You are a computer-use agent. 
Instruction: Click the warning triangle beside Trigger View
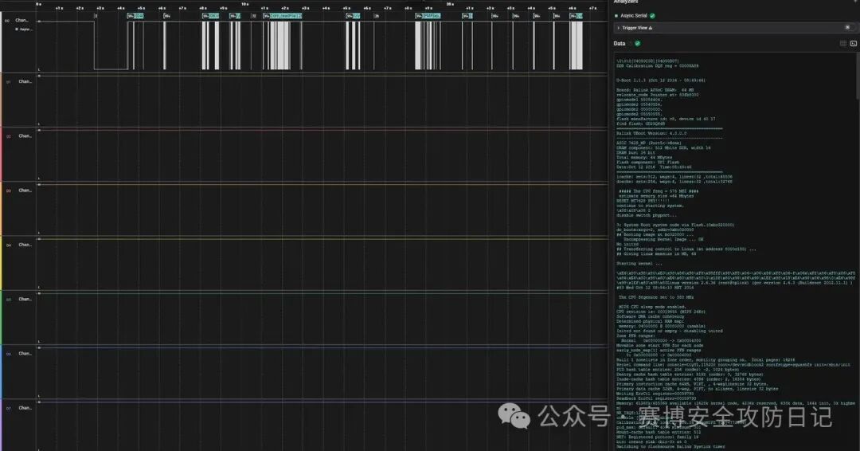(651, 28)
